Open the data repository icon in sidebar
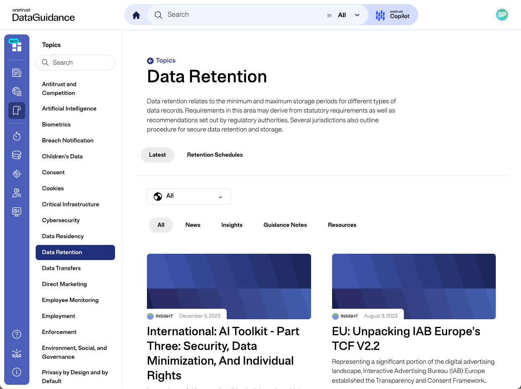This screenshot has width=521, height=389. tap(16, 155)
